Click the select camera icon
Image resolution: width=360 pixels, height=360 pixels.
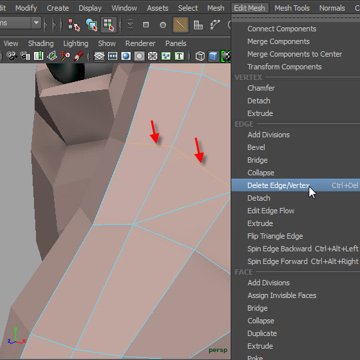tap(11, 56)
